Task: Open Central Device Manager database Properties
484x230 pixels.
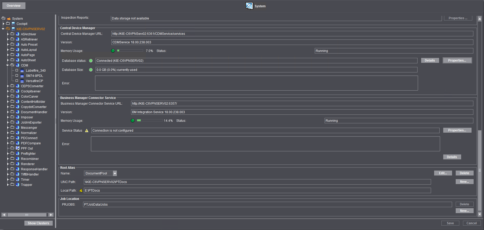Action: (x=457, y=60)
